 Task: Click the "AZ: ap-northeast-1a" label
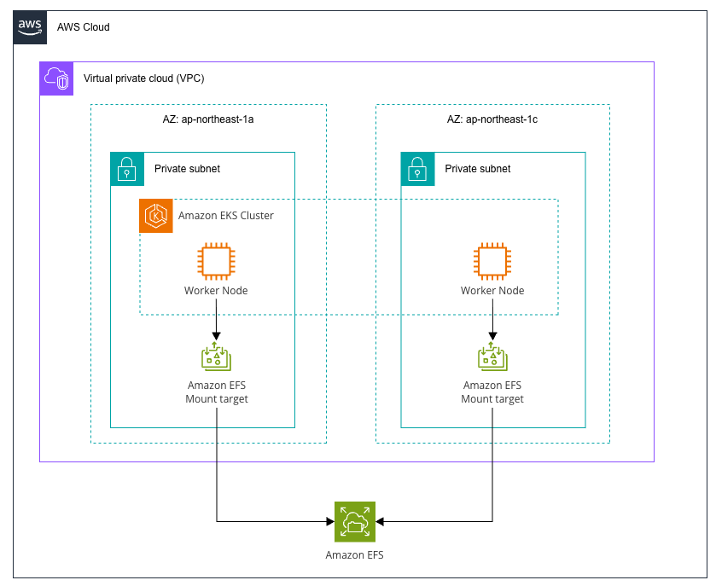(208, 119)
